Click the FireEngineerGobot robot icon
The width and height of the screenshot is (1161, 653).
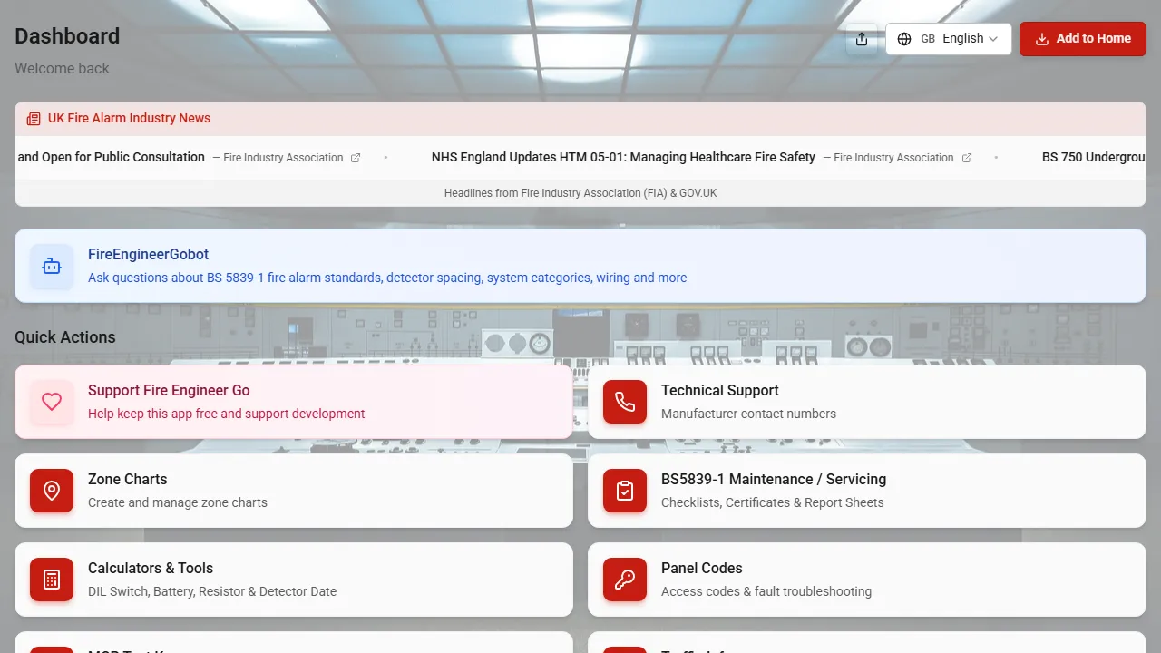pos(52,266)
